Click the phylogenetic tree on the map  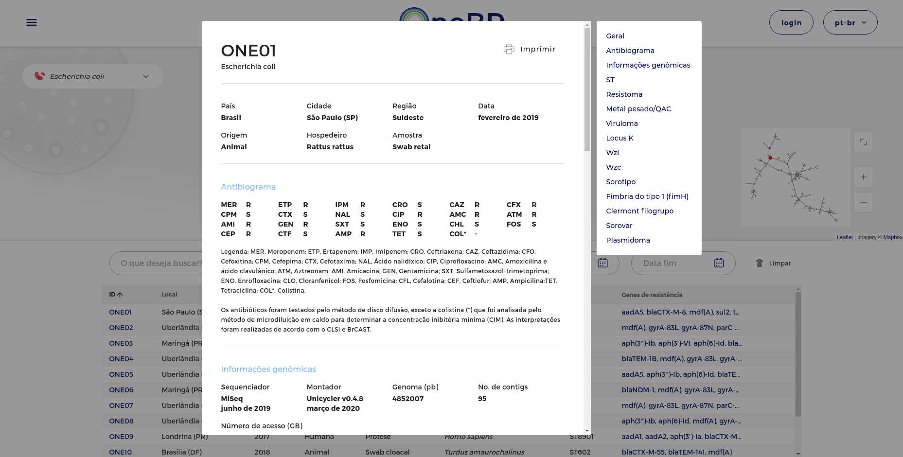coord(795,177)
